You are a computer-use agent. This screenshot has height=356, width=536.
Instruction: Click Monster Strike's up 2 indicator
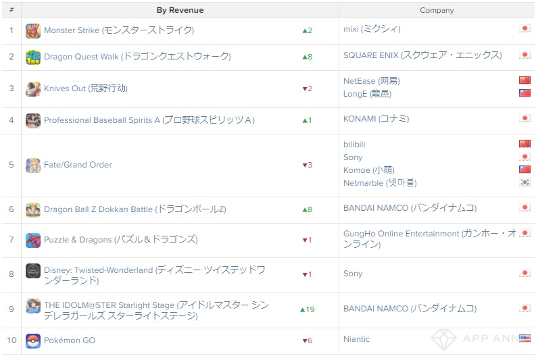click(x=307, y=31)
